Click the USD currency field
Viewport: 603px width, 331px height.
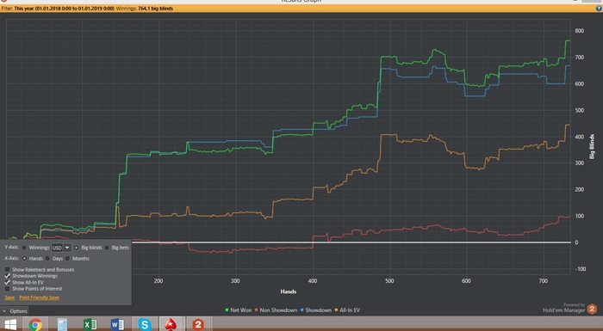click(x=57, y=248)
